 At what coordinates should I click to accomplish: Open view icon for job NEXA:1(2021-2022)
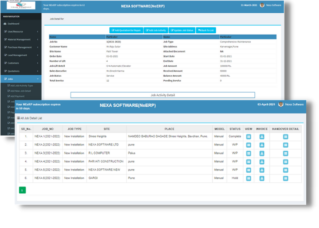249,136
